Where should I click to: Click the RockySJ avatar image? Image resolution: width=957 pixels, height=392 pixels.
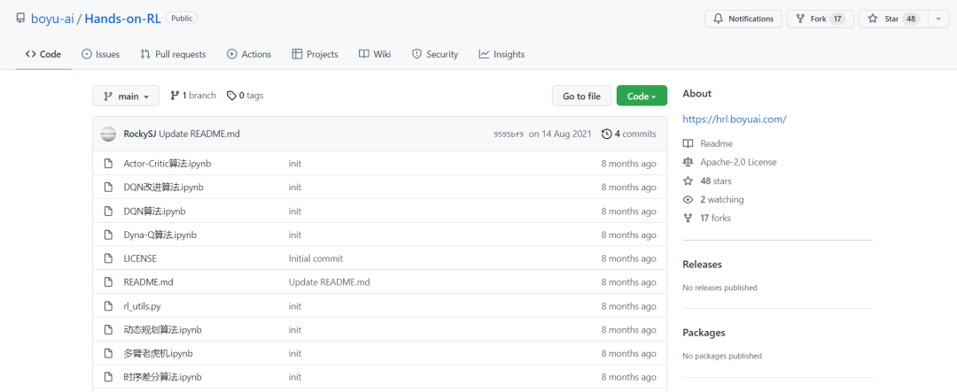(108, 134)
